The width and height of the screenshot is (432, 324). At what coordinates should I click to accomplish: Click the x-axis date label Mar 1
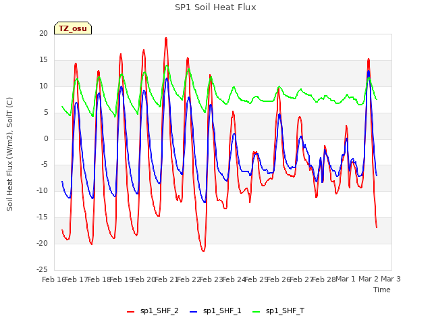[x=346, y=279]
